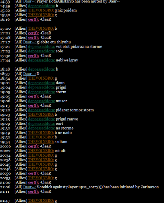This screenshot has width=164, height=203.
Task: Open THEVOINBRO's link at 20:34
Action: (x=41, y=155)
